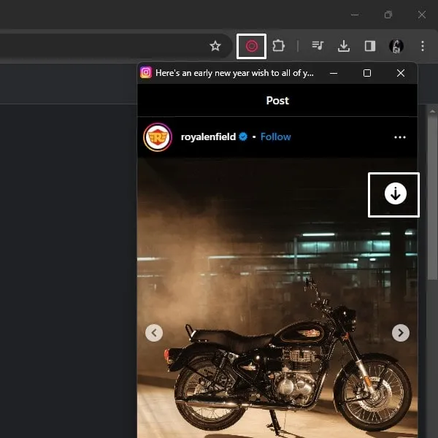Go to next carousel image
The width and height of the screenshot is (438, 438).
click(401, 333)
